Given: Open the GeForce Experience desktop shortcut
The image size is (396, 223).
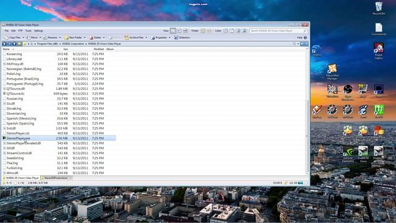Looking at the screenshot, I should coord(348,154).
